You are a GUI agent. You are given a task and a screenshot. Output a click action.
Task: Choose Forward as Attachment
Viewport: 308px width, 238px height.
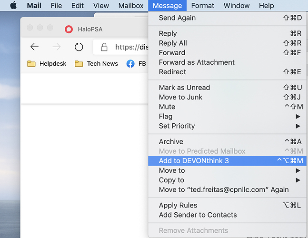[227, 62]
